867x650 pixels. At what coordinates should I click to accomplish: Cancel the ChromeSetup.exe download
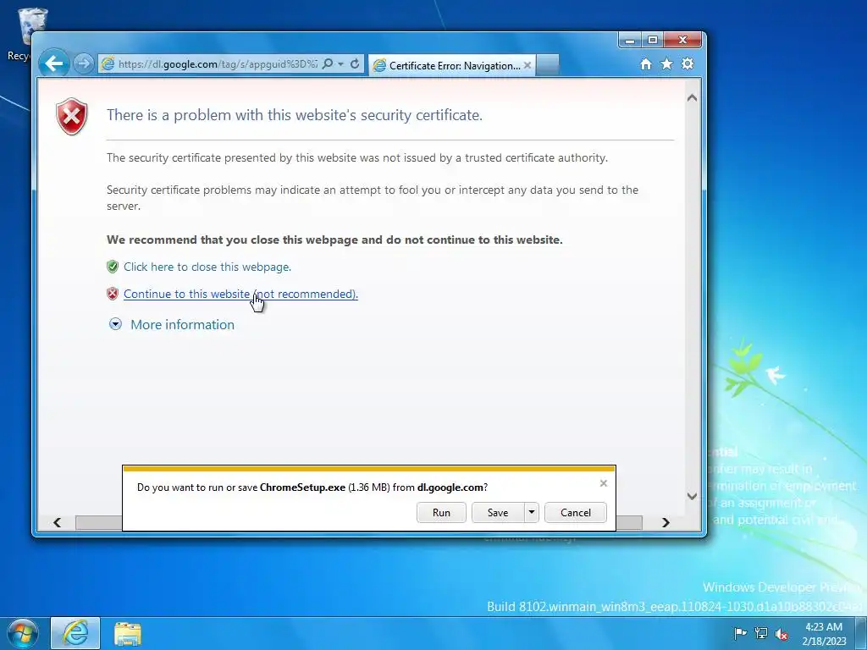pos(576,512)
